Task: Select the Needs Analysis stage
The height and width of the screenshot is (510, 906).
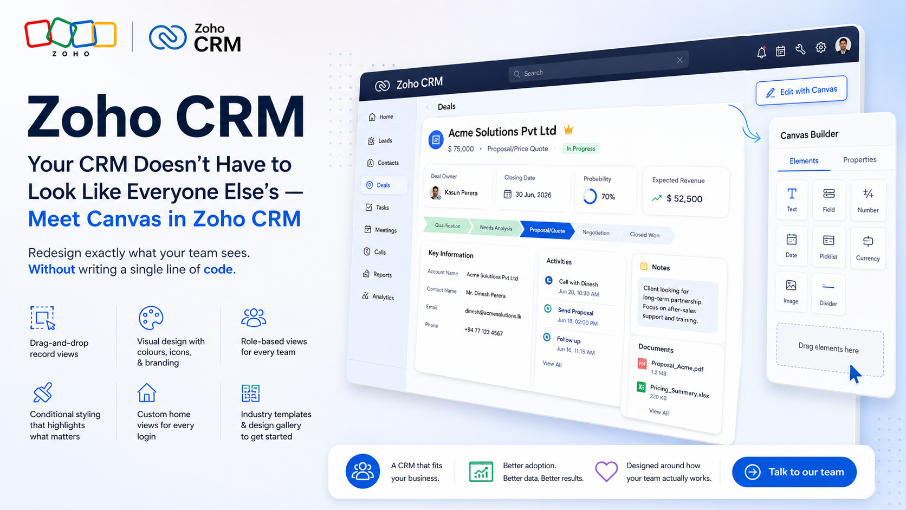Action: 496,228
